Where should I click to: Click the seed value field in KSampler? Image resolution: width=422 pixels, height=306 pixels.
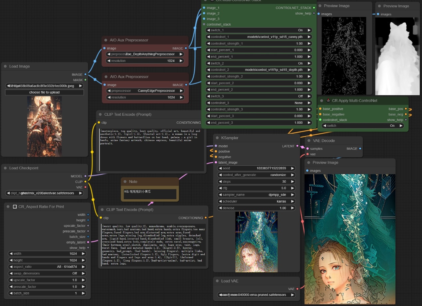pyautogui.click(x=256, y=168)
